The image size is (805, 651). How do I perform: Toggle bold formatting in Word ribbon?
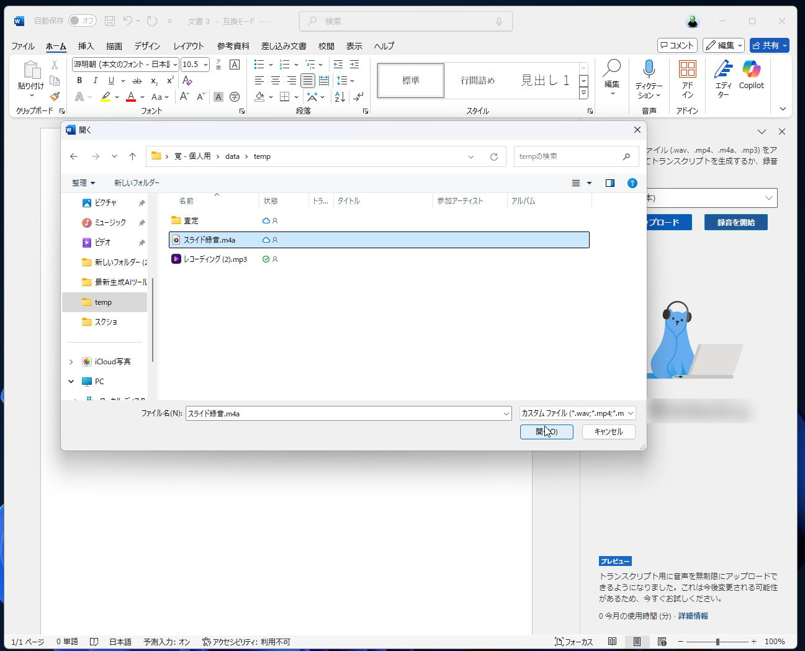[x=79, y=81]
